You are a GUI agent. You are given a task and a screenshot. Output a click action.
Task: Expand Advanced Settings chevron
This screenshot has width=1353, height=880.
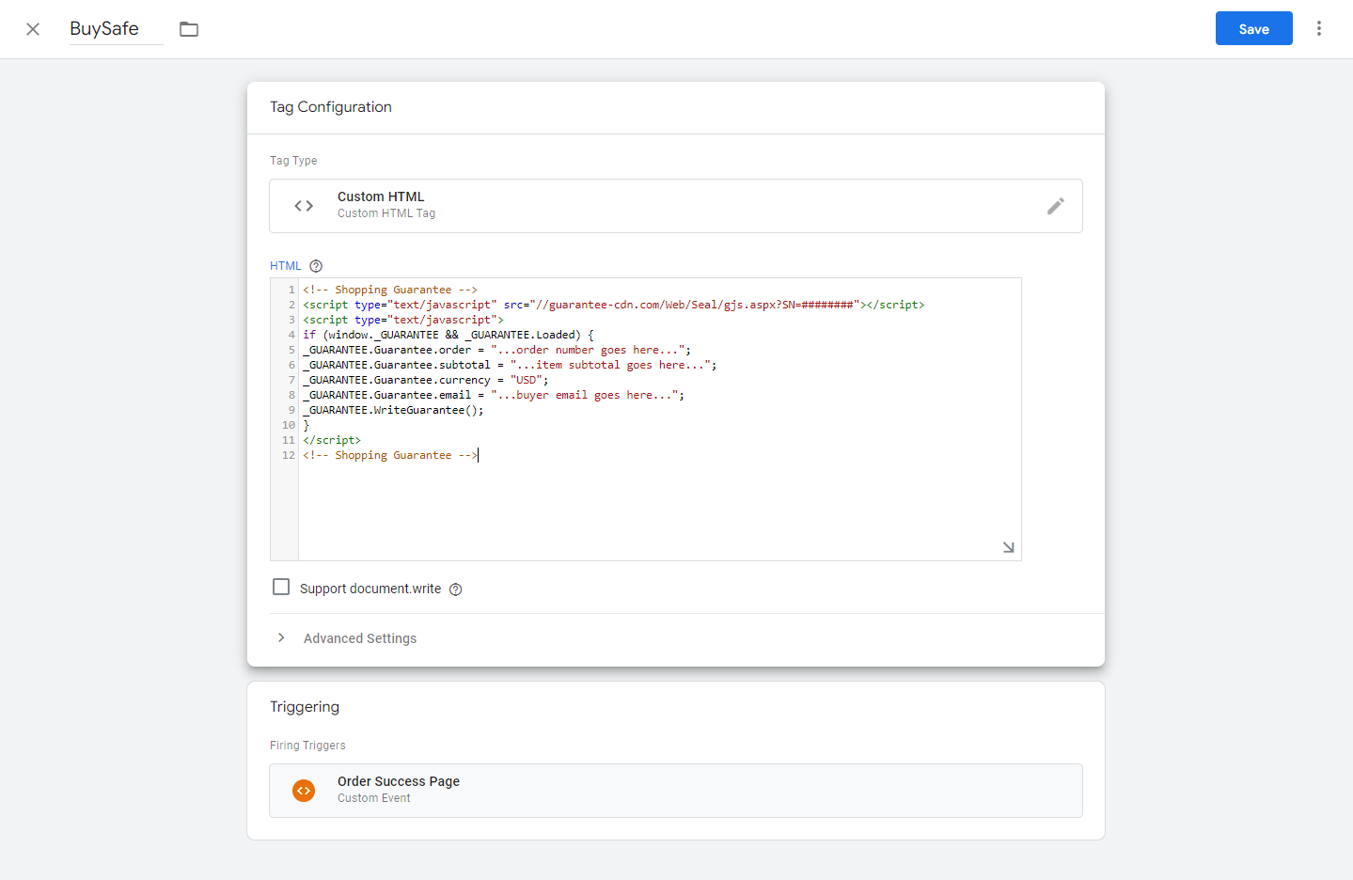(x=281, y=637)
